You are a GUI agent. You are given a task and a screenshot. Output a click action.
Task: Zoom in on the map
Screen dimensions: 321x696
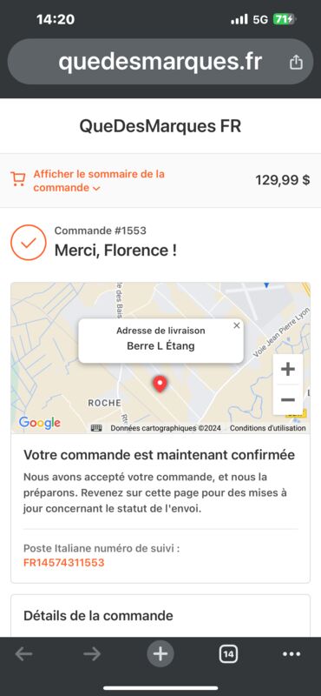288,369
